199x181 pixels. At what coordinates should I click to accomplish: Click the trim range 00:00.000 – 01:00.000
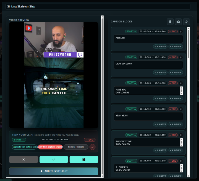pos(55,140)
